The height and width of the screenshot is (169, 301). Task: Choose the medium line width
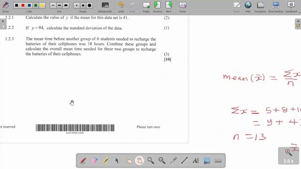click(59, 5)
